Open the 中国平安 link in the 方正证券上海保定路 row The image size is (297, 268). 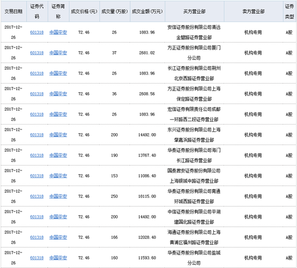pyautogui.click(x=58, y=94)
